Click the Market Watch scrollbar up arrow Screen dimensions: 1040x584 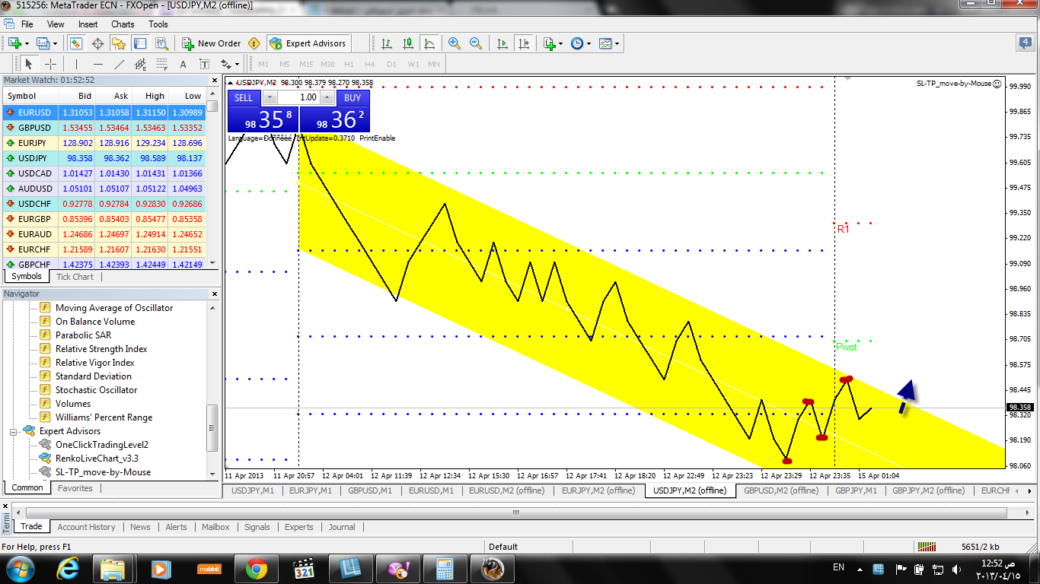(212, 95)
